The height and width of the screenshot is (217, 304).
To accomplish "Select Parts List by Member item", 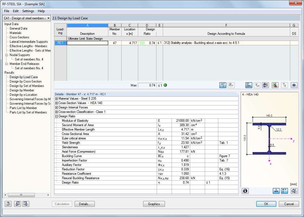I will [x=23, y=108].
